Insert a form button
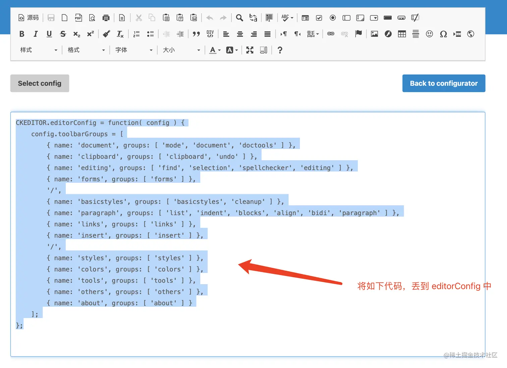Screen dimensions: 507x368 point(388,18)
